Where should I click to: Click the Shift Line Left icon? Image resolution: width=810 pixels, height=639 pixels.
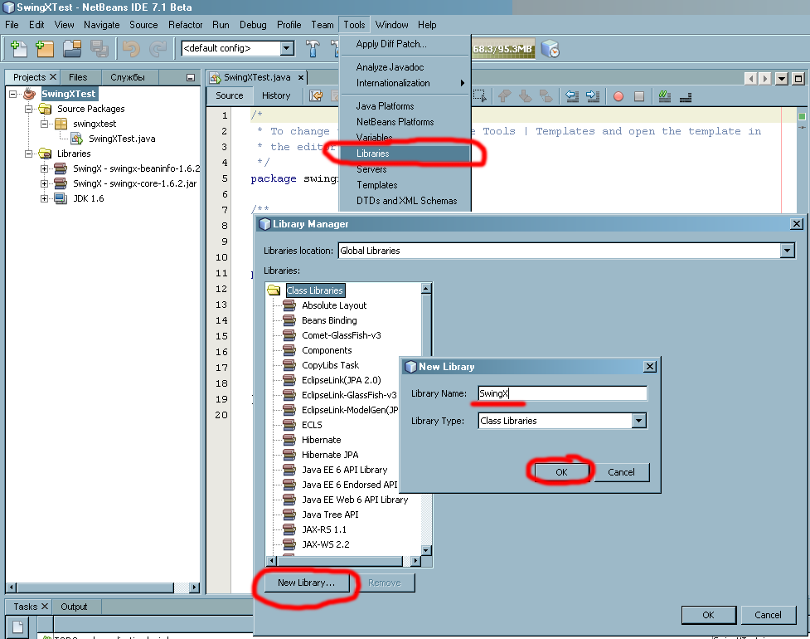coord(572,95)
